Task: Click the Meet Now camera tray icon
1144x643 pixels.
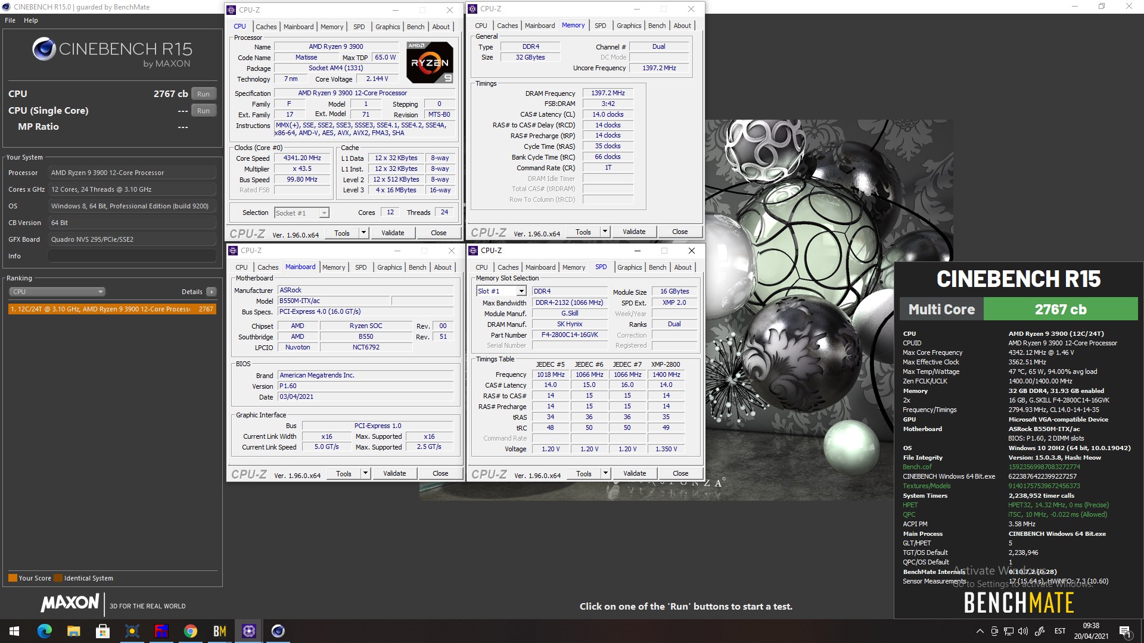Action: point(994,631)
